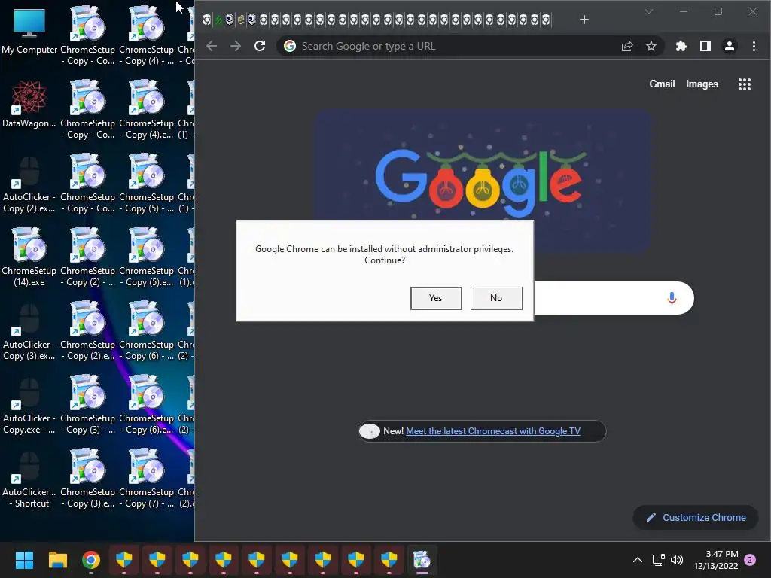
Task: Open the Extensions puzzle icon
Action: point(681,46)
